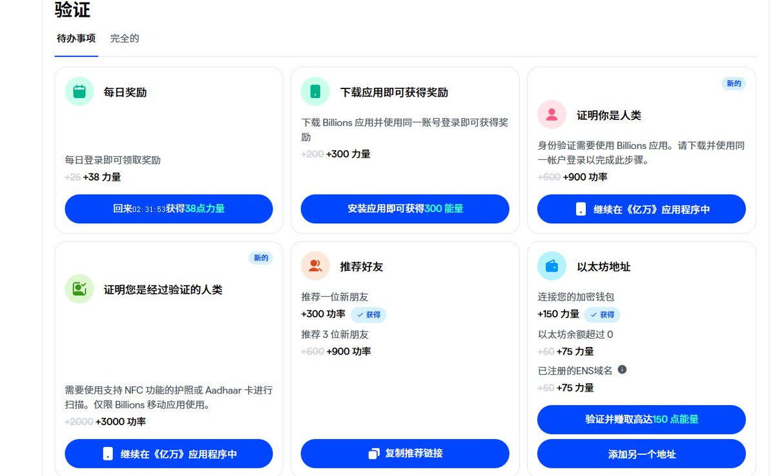
Task: Click the green phone icon on 下载应用即可获得奖励 card
Action: point(316,92)
